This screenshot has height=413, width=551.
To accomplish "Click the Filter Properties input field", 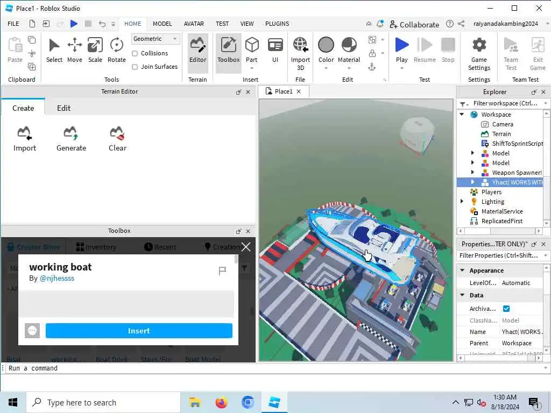I will tap(499, 255).
